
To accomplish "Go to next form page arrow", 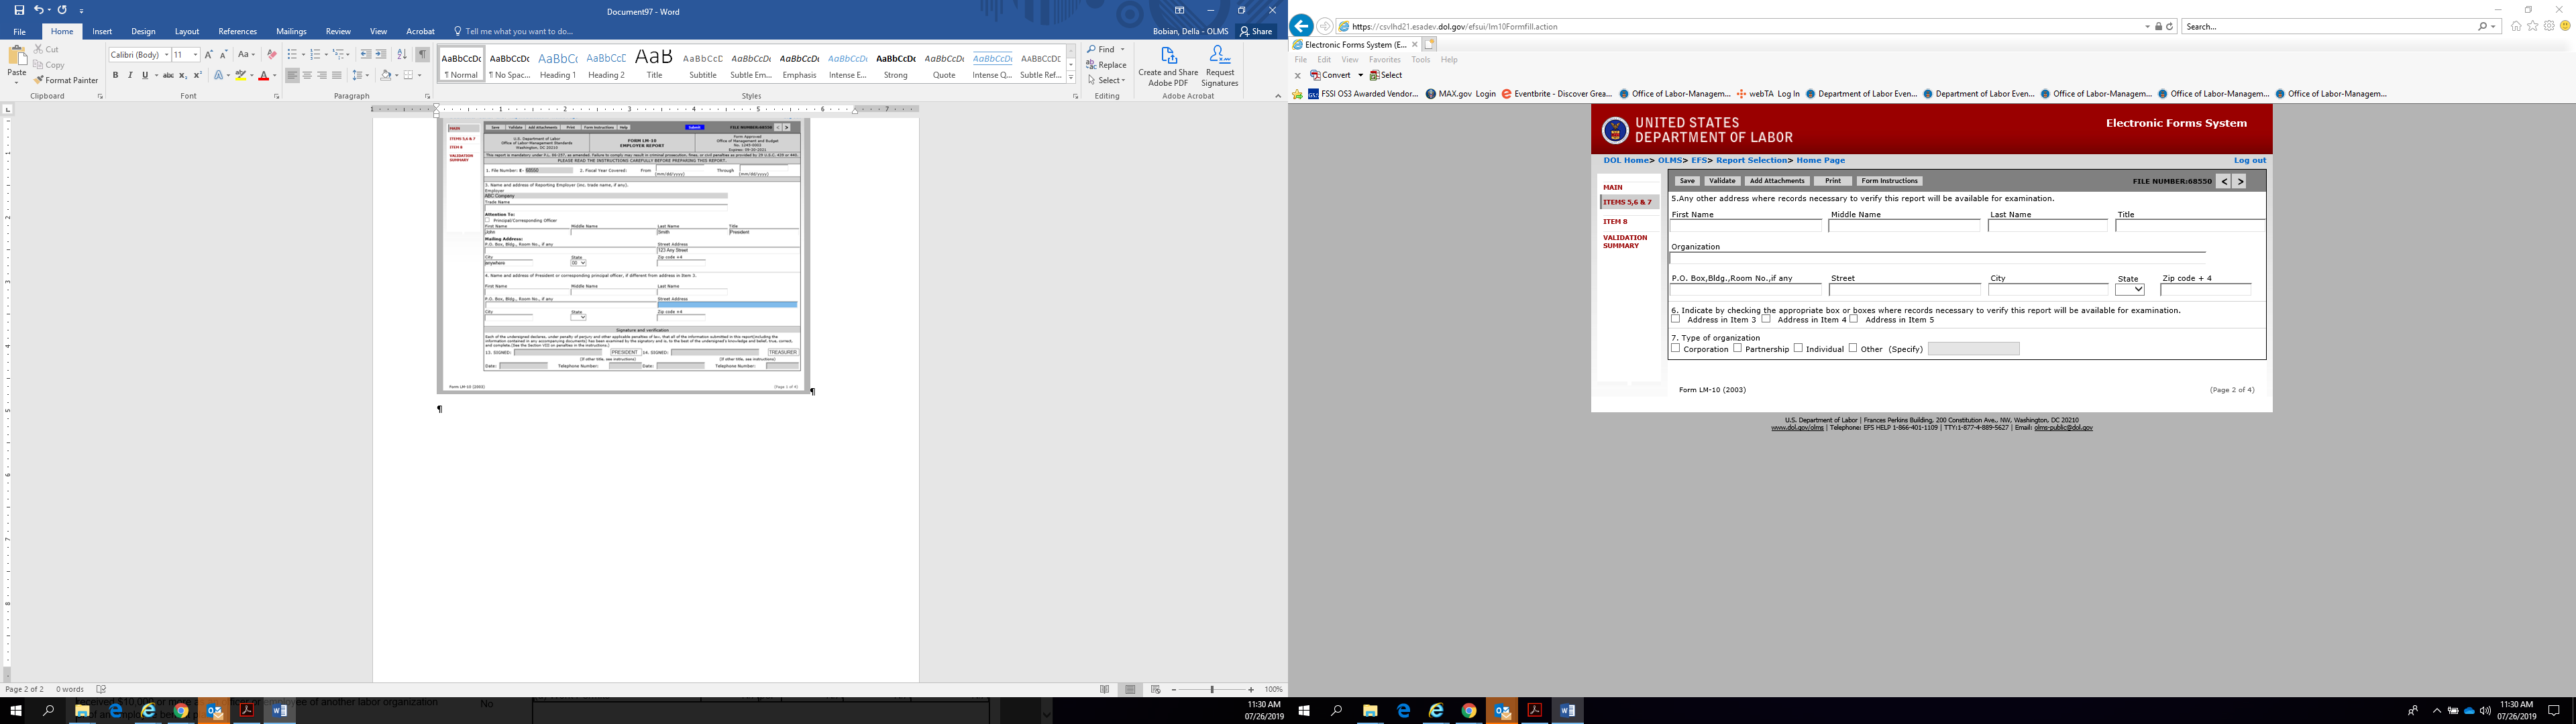I will pyautogui.click(x=2239, y=181).
